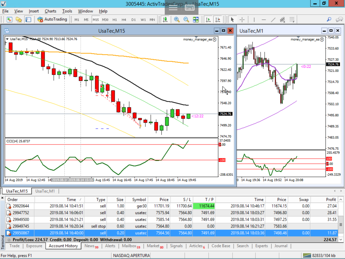The width and height of the screenshot is (345, 259).
Task: Maximize the UsaTec,M1 chart window
Action: click(x=331, y=31)
